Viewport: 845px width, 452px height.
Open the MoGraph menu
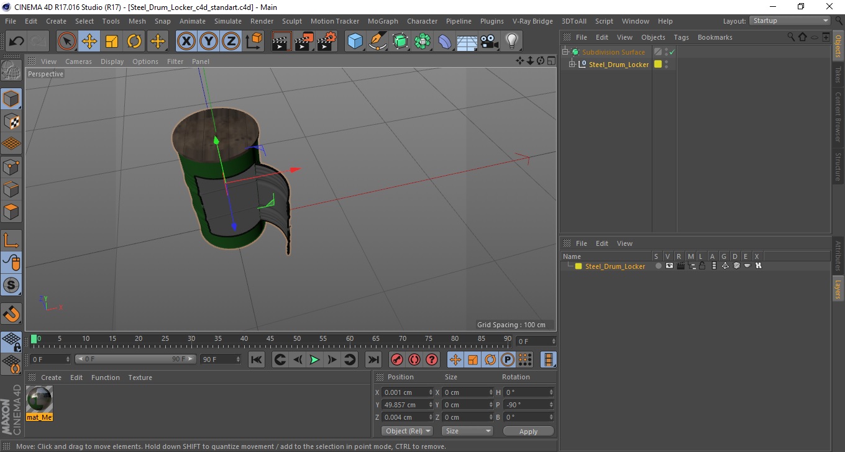[383, 21]
